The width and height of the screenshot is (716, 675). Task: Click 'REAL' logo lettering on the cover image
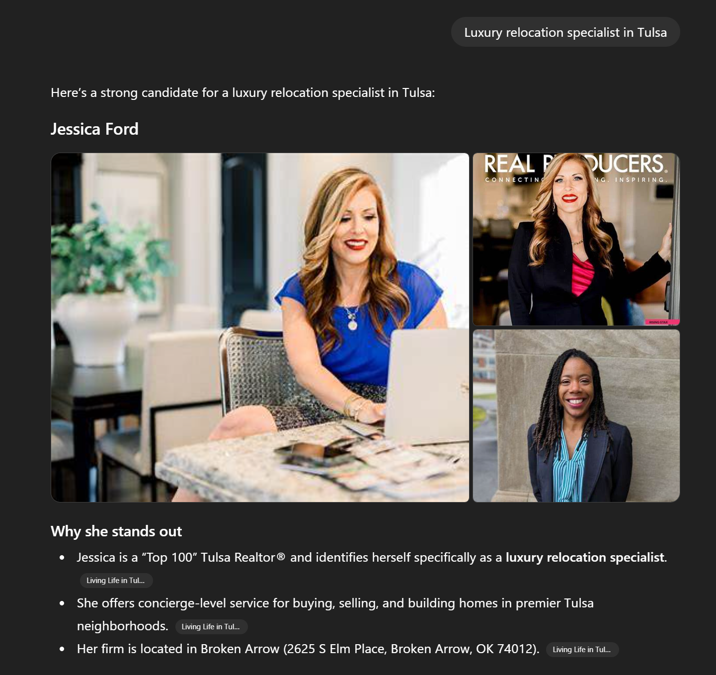click(509, 164)
